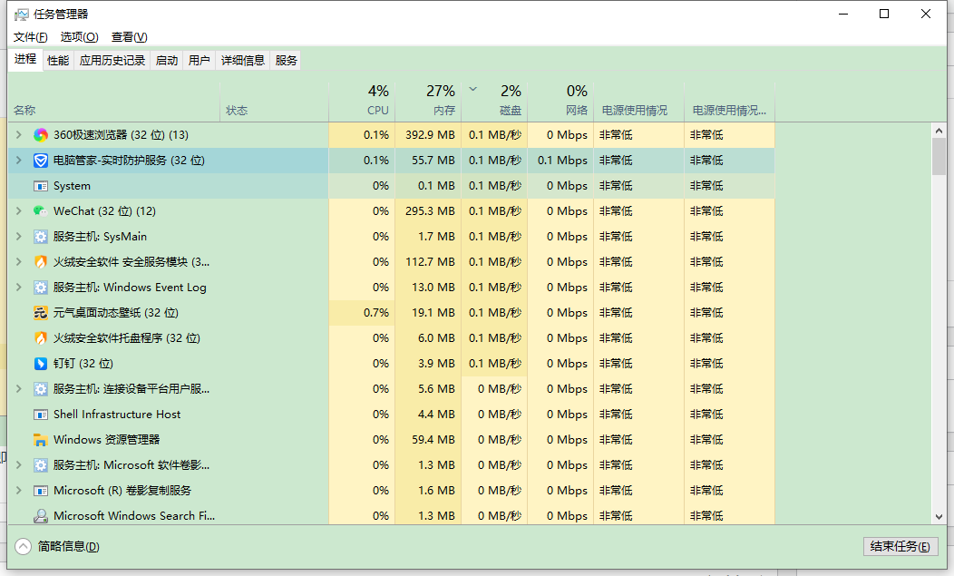This screenshot has height=576, width=954.
Task: Click the 电脑管家 shield icon
Action: point(41,161)
